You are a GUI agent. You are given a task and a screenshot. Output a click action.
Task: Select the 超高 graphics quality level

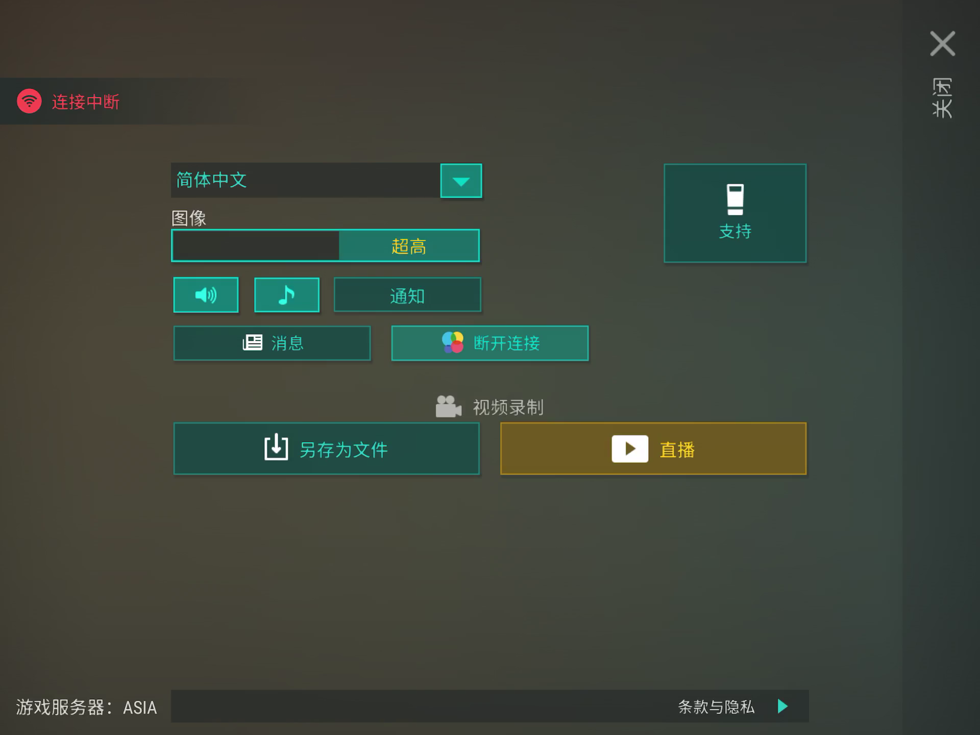click(x=409, y=246)
